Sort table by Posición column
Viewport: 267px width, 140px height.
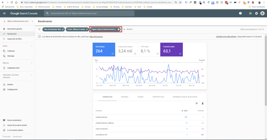[201, 111]
